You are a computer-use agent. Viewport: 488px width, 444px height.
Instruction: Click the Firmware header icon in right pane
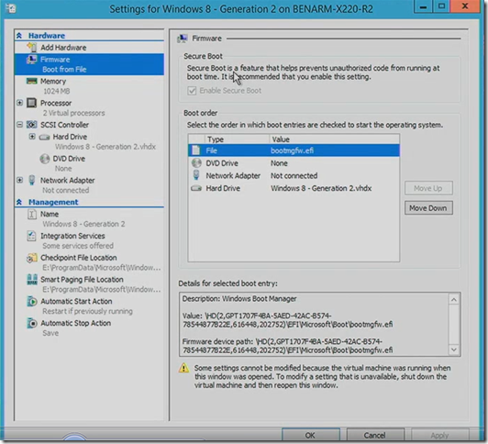tap(182, 39)
